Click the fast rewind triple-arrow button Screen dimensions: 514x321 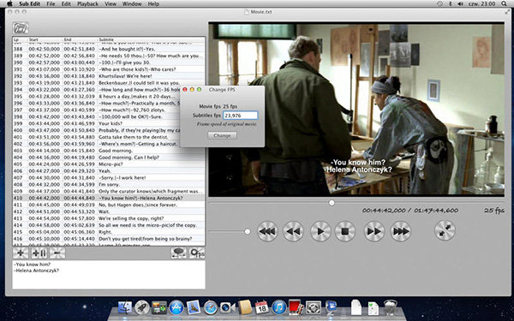pyautogui.click(x=267, y=231)
